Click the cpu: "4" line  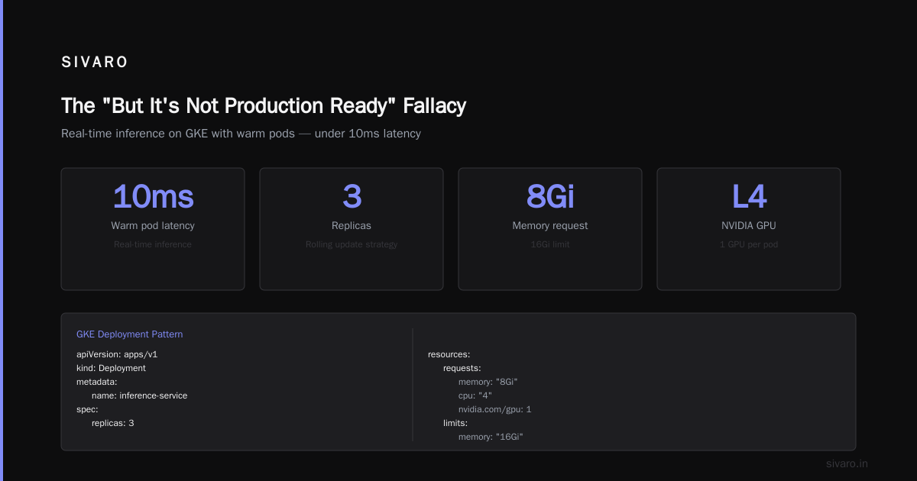(475, 395)
